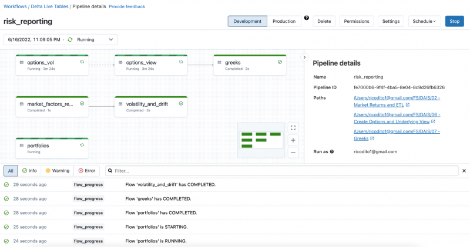Go to Delta Live Tables breadcrumb
Screen dimensions: 470x247
49,6
